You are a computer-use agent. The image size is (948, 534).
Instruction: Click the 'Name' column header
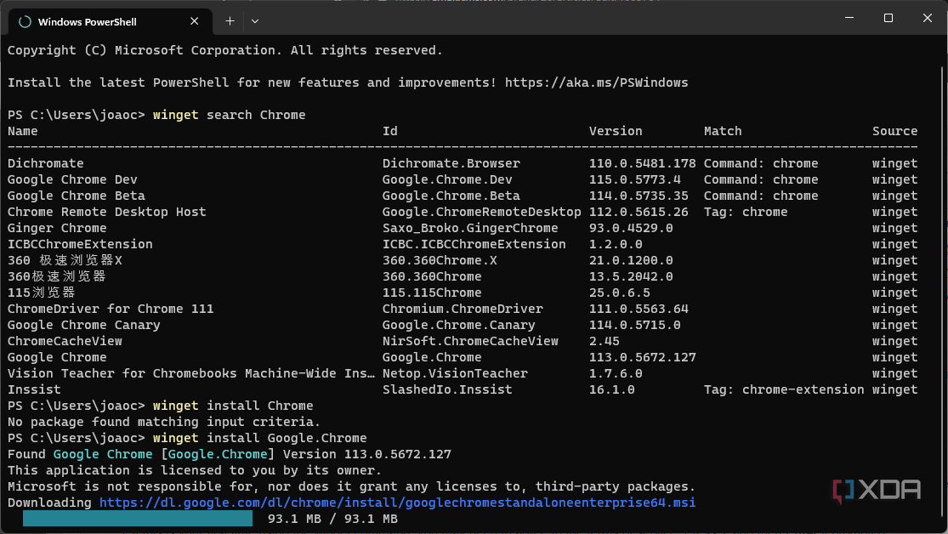(x=22, y=131)
